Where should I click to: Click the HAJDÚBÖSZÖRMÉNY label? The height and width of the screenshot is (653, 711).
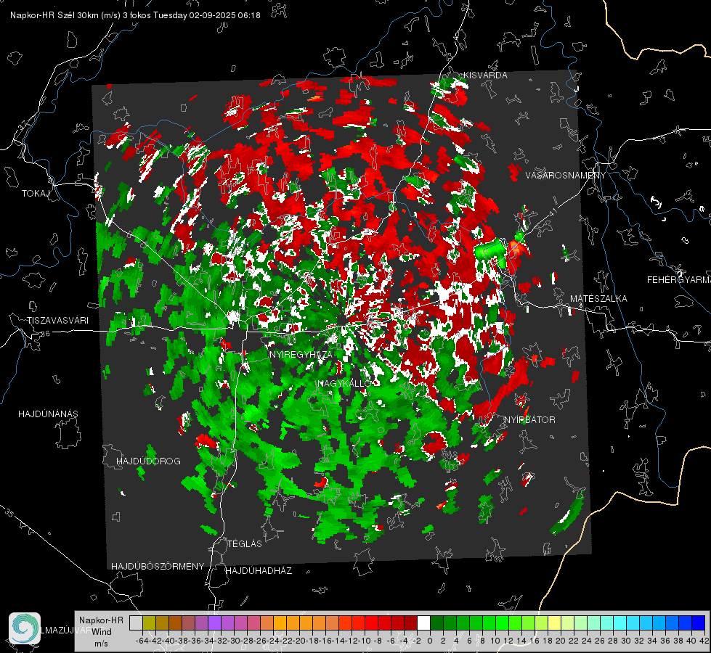coord(158,567)
